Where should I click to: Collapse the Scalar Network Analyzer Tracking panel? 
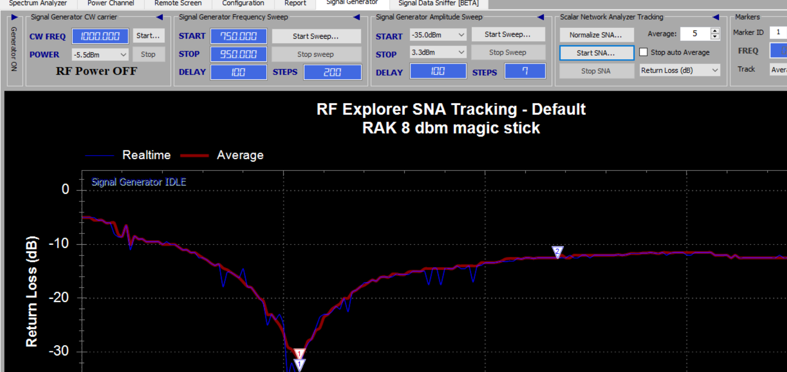point(717,18)
